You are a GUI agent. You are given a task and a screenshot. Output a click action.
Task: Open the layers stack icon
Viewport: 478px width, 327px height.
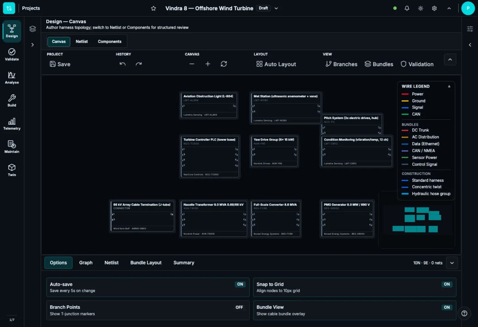click(x=33, y=29)
